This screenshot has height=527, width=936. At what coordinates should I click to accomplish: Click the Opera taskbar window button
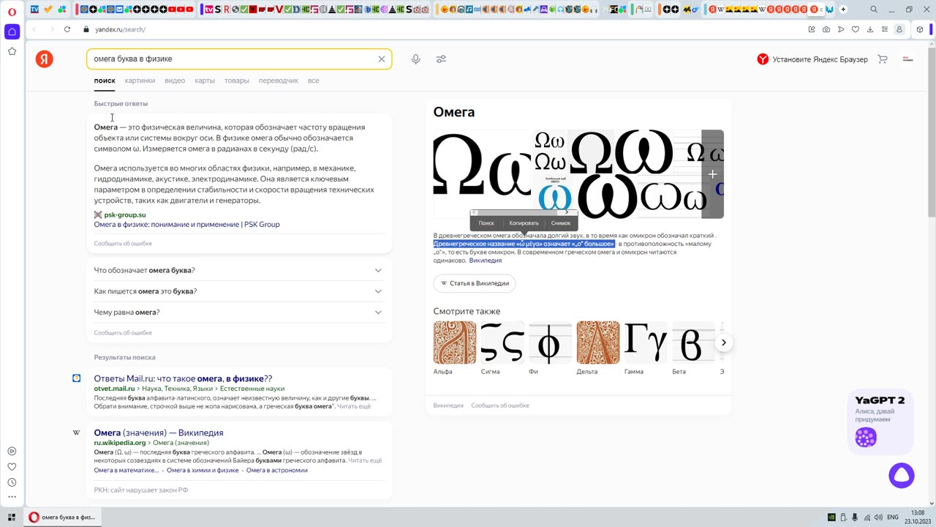[x=61, y=517]
